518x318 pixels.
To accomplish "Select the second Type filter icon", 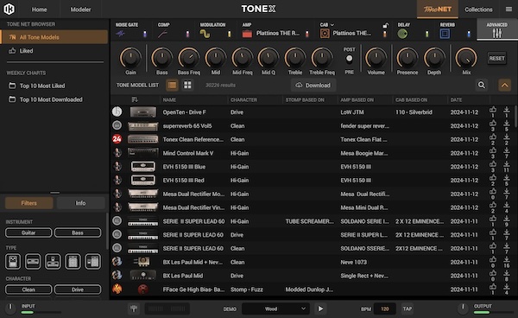I will coord(33,262).
